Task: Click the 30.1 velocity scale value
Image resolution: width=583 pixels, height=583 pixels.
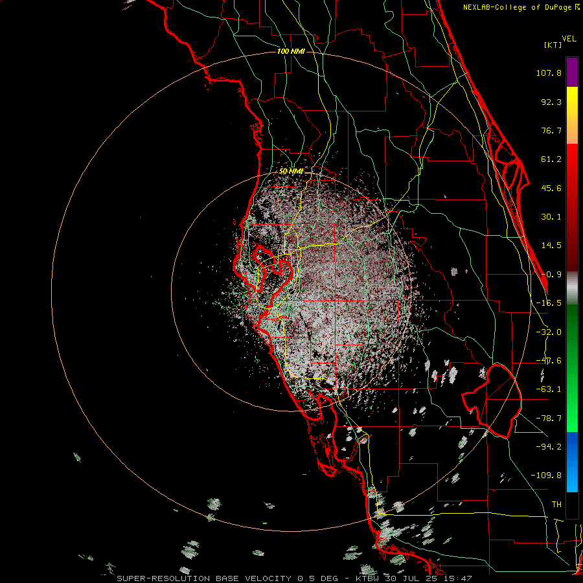Action: pyautogui.click(x=551, y=217)
